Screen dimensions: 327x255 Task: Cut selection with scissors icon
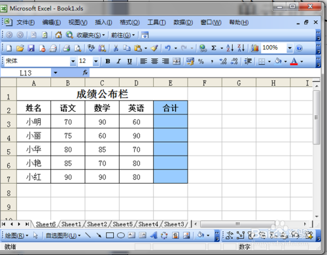(x=116, y=48)
